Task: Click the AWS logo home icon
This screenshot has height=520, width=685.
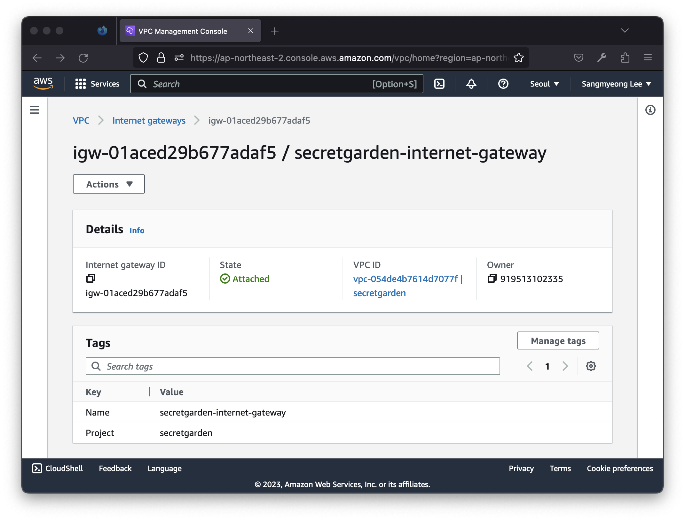Action: [43, 83]
